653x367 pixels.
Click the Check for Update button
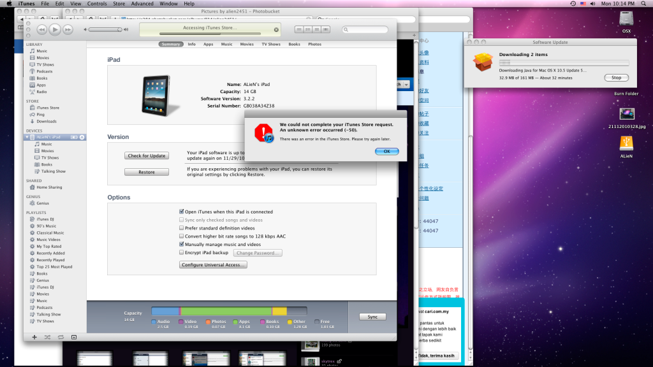(147, 155)
